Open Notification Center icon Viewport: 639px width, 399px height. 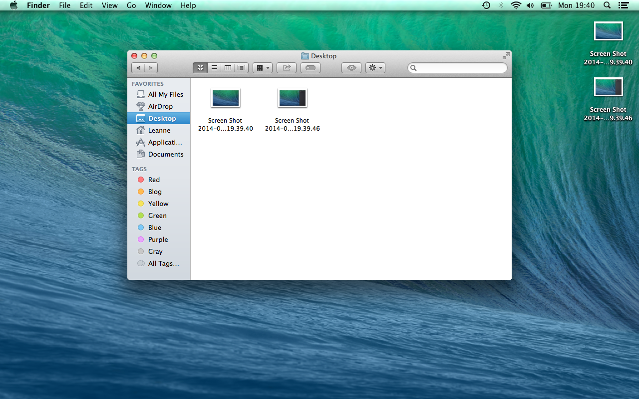[x=623, y=5]
